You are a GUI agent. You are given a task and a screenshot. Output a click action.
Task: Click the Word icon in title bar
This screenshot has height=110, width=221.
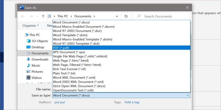pos(22,8)
